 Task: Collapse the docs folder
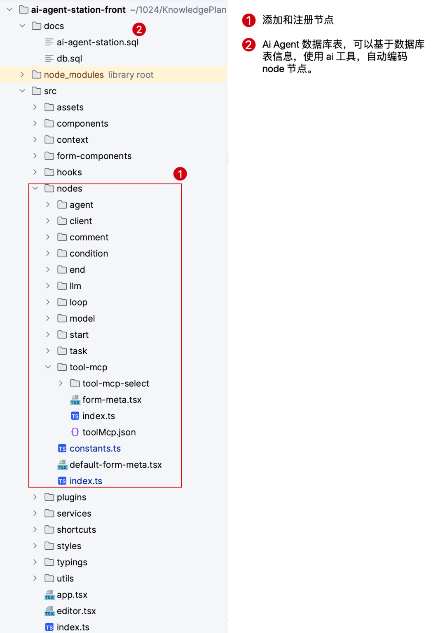click(x=22, y=26)
